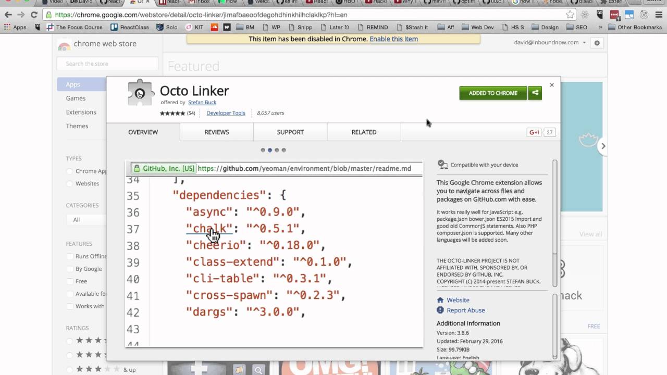Check the Runs Offline feature box

click(x=69, y=256)
